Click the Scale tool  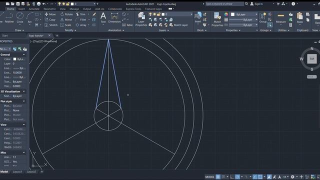(66, 25)
